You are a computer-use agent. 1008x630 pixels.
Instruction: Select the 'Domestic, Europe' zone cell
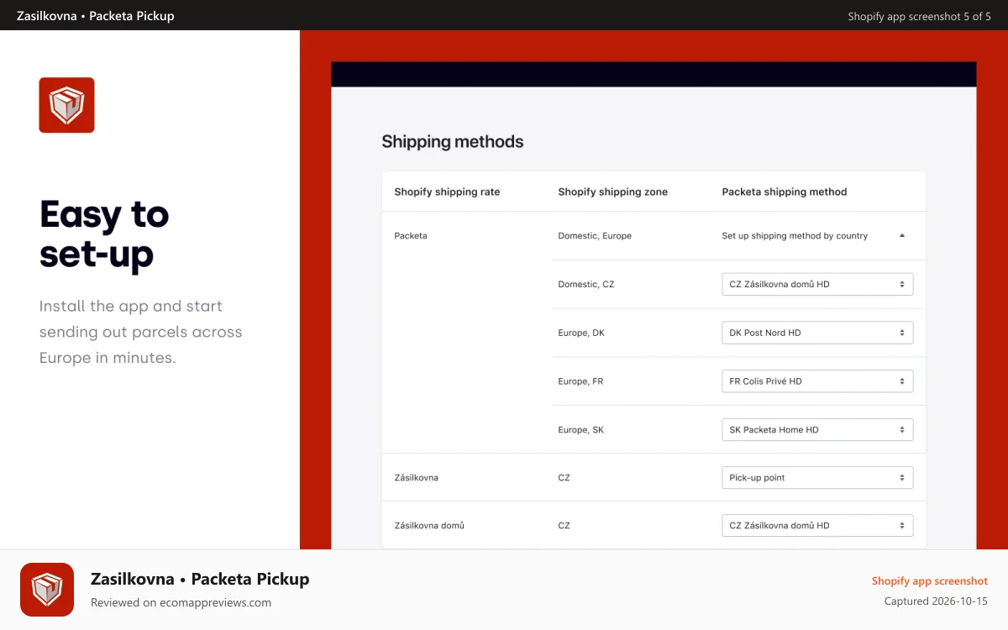coord(595,236)
